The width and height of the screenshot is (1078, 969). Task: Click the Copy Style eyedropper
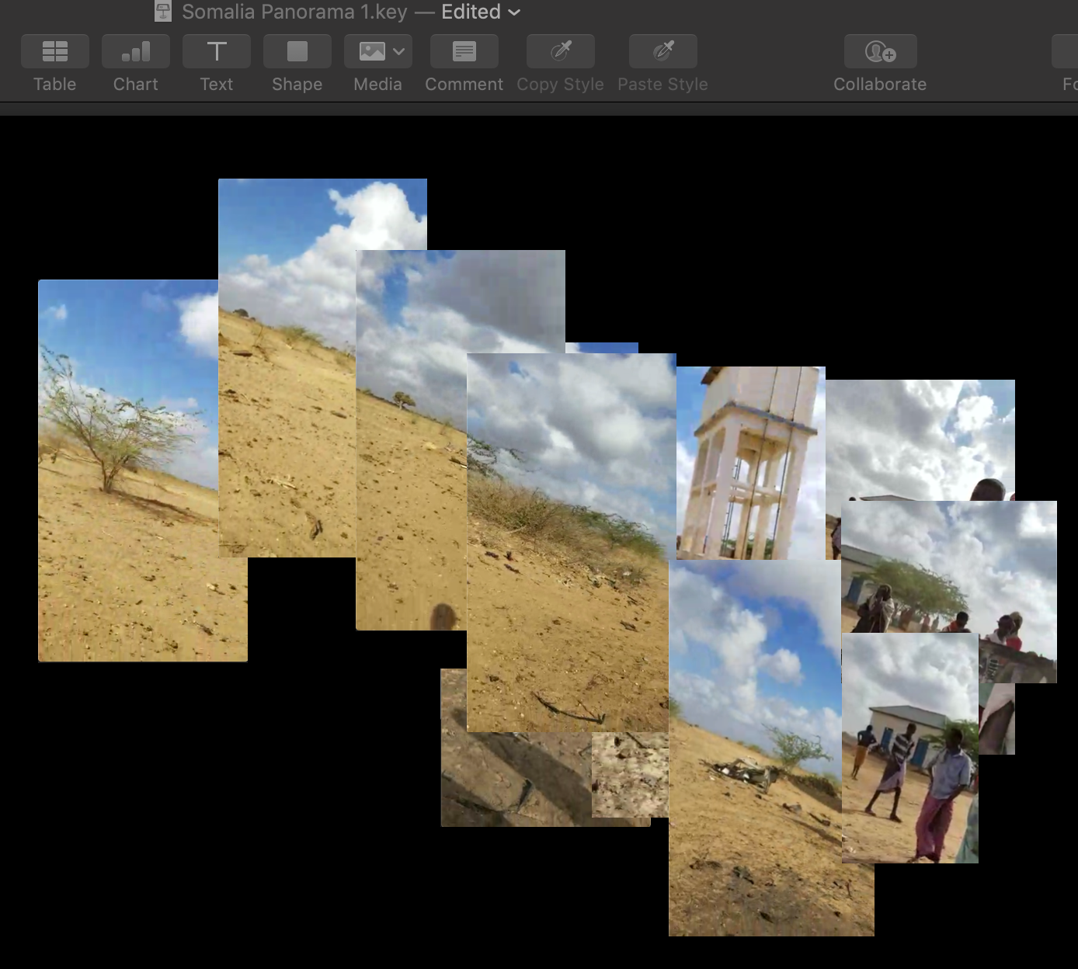[561, 51]
